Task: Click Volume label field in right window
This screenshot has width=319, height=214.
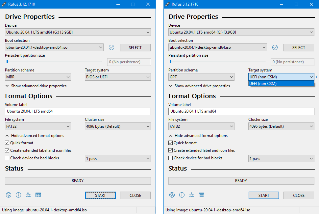Action: click(x=241, y=111)
